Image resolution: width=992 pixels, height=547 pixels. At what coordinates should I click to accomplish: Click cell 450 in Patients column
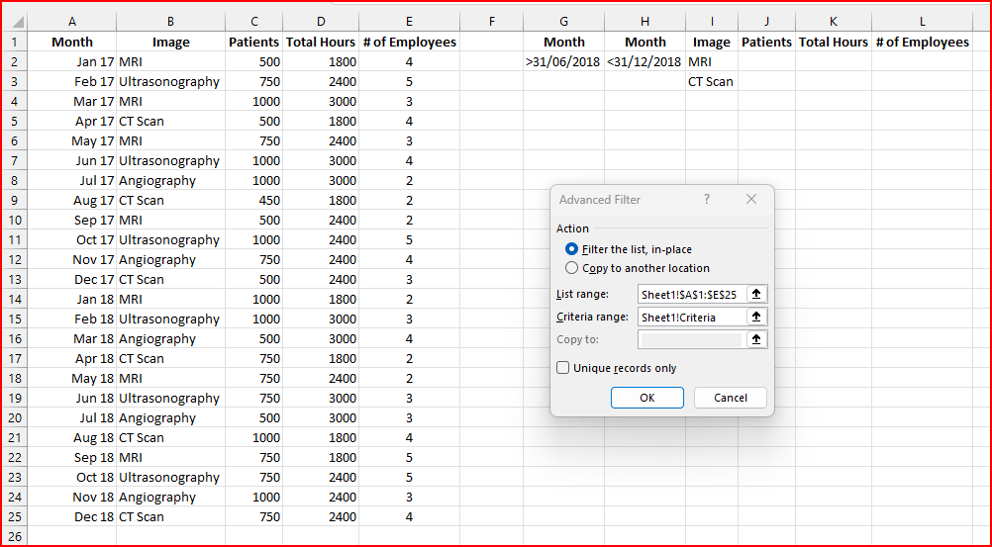tap(254, 201)
